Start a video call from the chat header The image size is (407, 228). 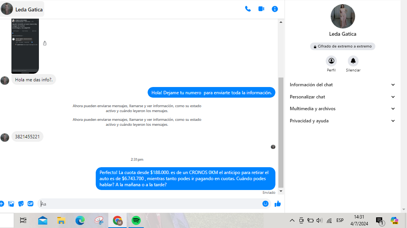(261, 9)
